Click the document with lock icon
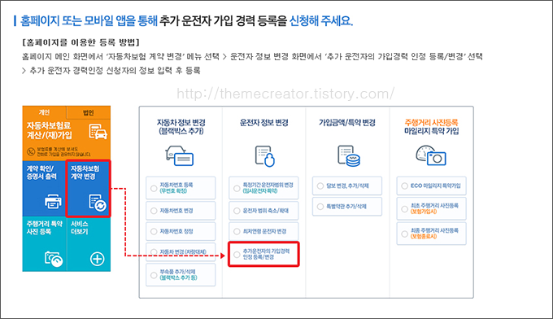This screenshot has width=553, height=319. coord(264,155)
